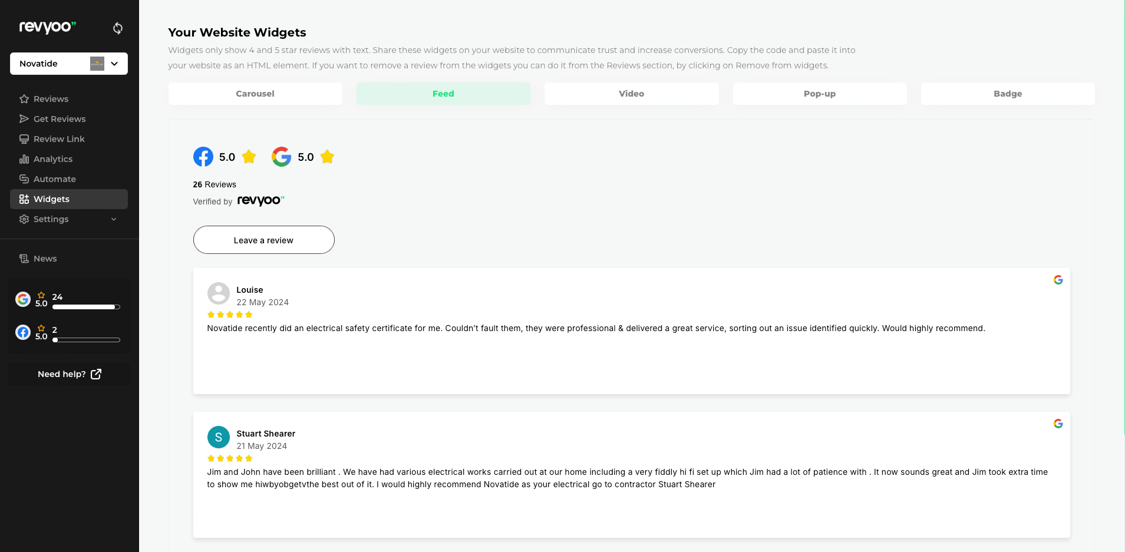Click the Facebook 5.0 rating value
This screenshot has height=552, width=1125.
pyautogui.click(x=227, y=157)
